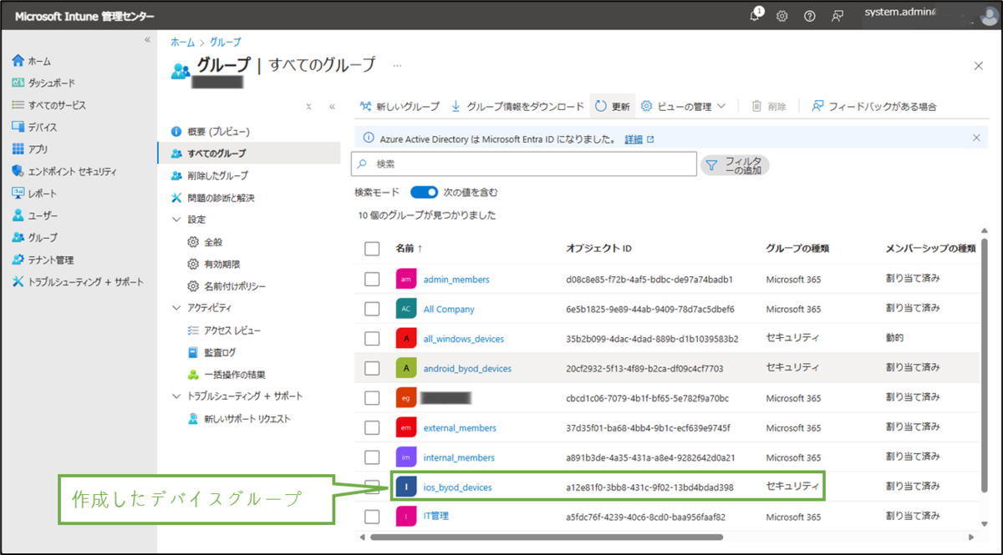Check the android_byod_devices row checkbox
1003x555 pixels.
pyautogui.click(x=372, y=368)
